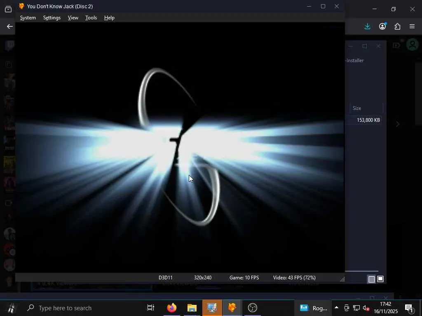Screen dimensions: 422x316
Task: Open the Firefox account icon
Action: pyautogui.click(x=382, y=26)
